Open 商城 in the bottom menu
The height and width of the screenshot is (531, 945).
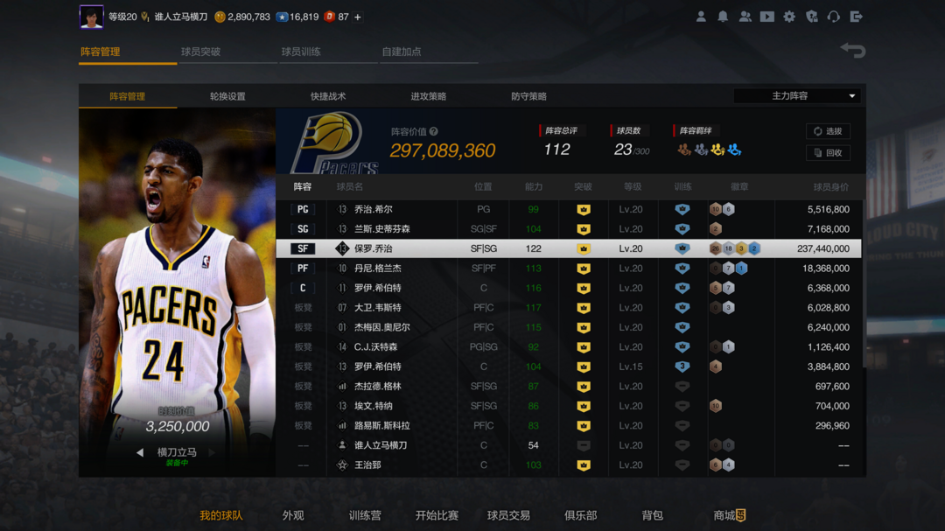(x=728, y=515)
